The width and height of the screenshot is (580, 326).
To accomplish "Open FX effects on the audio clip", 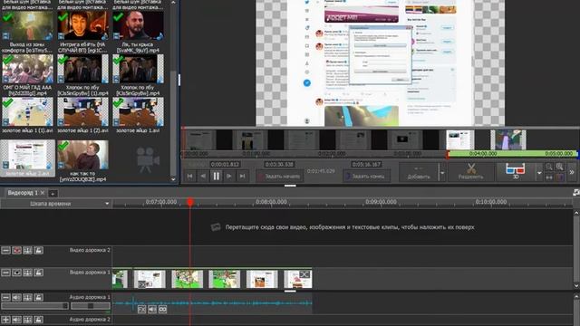I will pyautogui.click(x=141, y=309).
